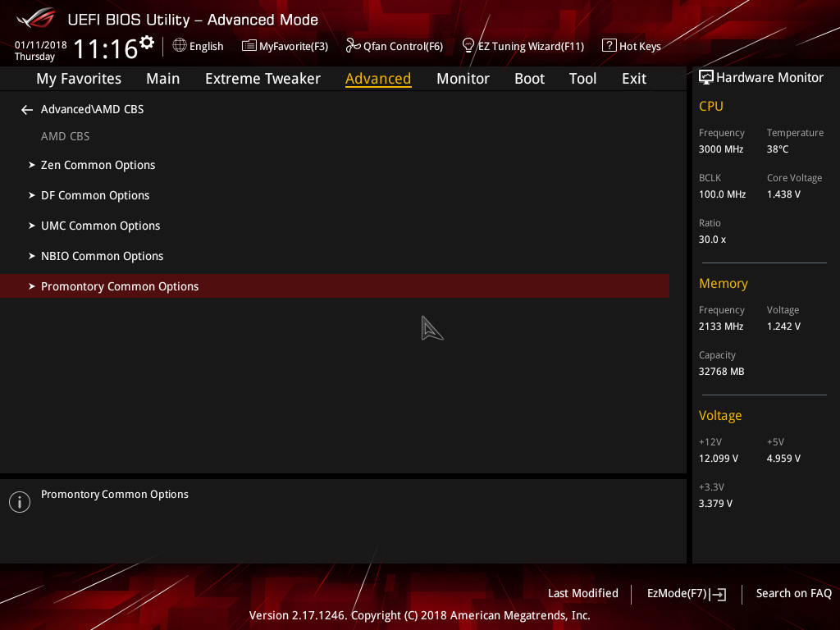Click CPU temperature value 38°C
Viewport: 840px width, 630px height.
(x=778, y=149)
